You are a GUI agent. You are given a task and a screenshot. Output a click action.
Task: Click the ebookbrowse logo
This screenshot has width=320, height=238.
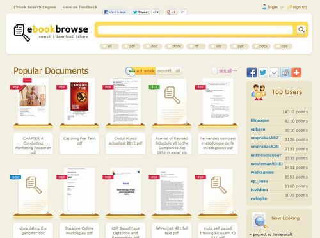point(51,33)
